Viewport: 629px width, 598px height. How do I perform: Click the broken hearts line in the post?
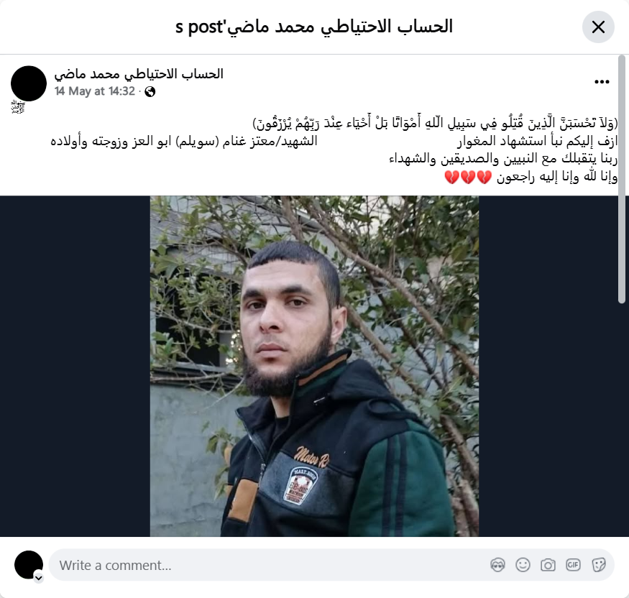pyautogui.click(x=531, y=177)
